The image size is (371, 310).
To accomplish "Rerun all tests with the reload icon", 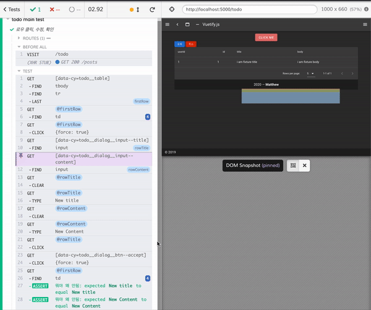I will coord(152,9).
